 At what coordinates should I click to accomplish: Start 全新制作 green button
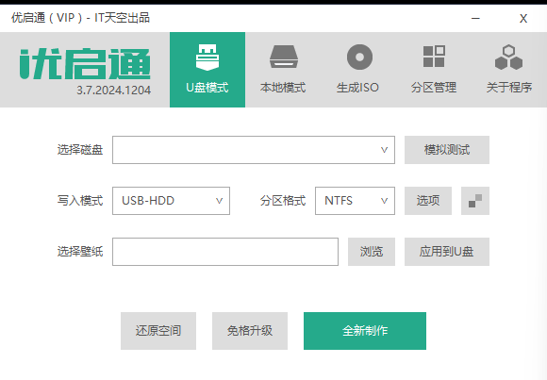365,331
